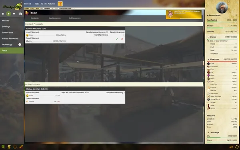Click the Wine bottle resource icon
Image resolution: width=240 pixels, height=150 pixels.
[208, 105]
